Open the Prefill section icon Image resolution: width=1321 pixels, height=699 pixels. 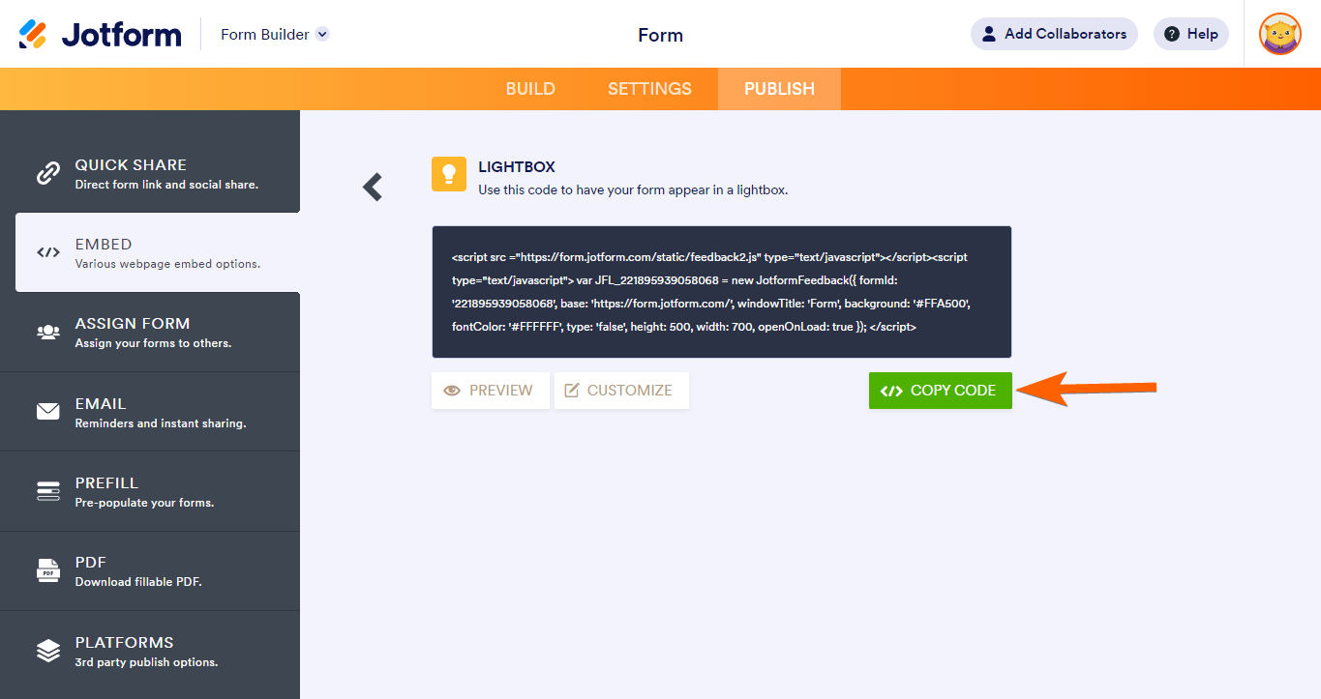pos(48,491)
